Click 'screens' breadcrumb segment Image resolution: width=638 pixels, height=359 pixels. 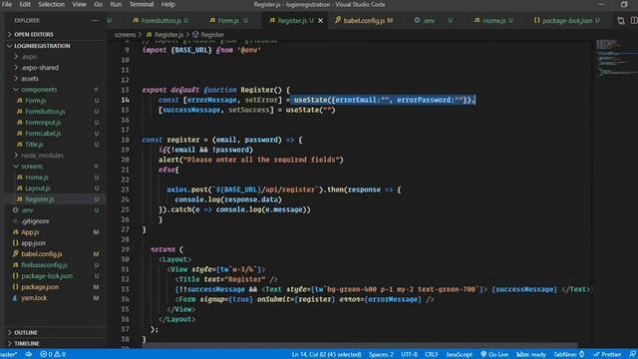tap(125, 35)
